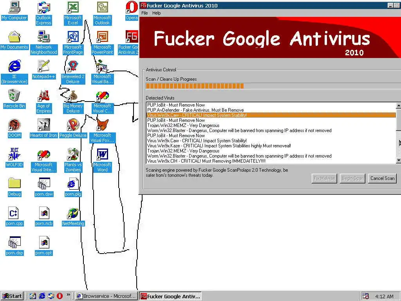Launch Opera from quick launch bar
Image resolution: width=401 pixels, height=301 pixels.
point(60,296)
